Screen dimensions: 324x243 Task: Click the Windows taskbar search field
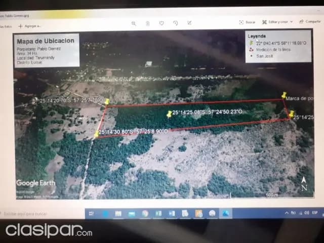pyautogui.click(x=43, y=214)
